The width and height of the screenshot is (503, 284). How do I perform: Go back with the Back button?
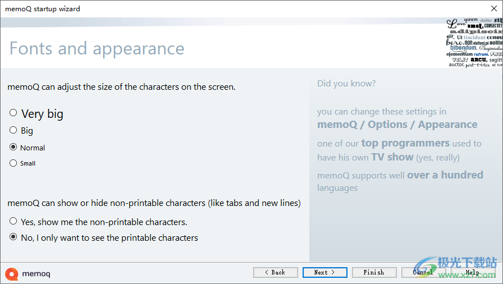pyautogui.click(x=275, y=272)
